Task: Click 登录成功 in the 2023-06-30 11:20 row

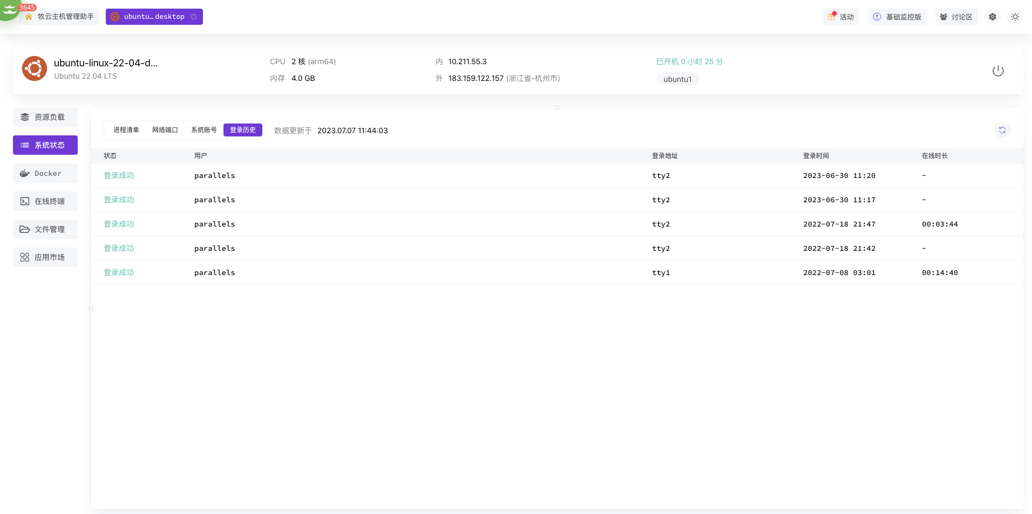Action: 119,175
